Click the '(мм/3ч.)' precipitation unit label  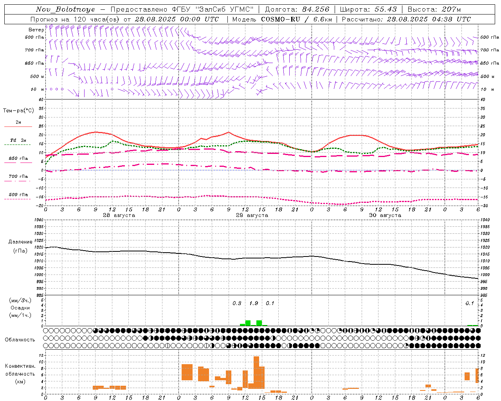tap(20, 300)
